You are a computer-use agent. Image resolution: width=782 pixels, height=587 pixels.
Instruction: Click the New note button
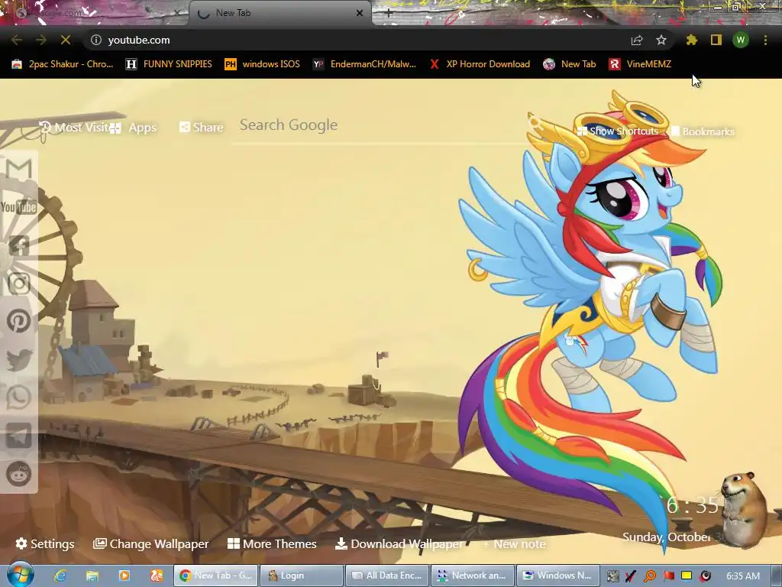pyautogui.click(x=515, y=544)
